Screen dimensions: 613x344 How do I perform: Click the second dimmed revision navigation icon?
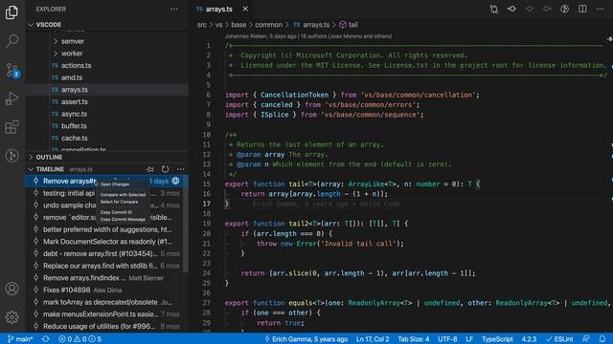click(x=547, y=9)
